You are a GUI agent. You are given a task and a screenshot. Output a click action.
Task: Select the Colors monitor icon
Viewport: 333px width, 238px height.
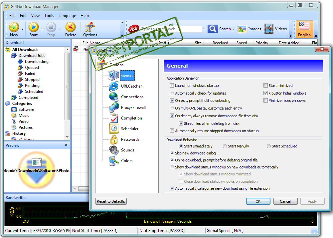pyautogui.click(x=114, y=161)
